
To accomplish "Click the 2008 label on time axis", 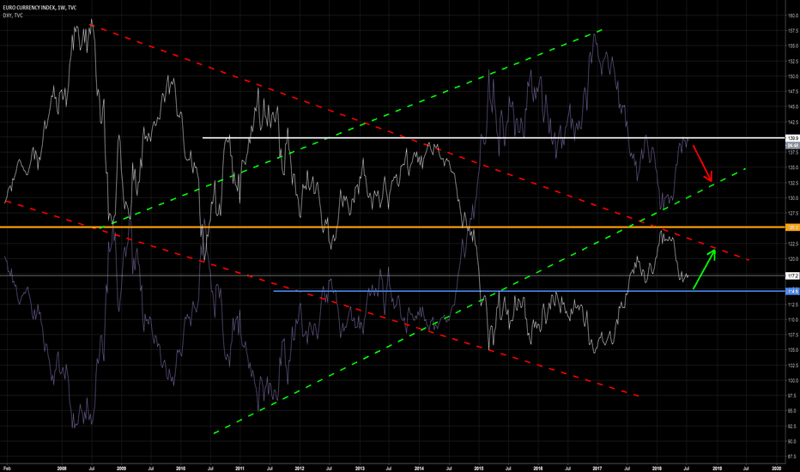I will pyautogui.click(x=62, y=468).
